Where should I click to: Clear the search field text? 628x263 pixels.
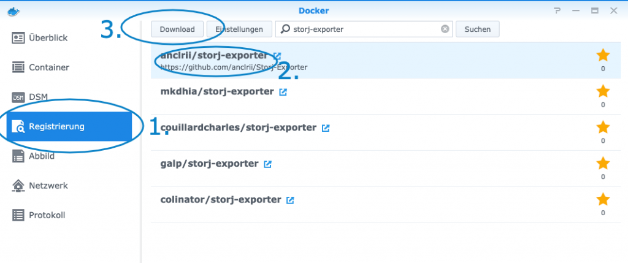pos(445,29)
